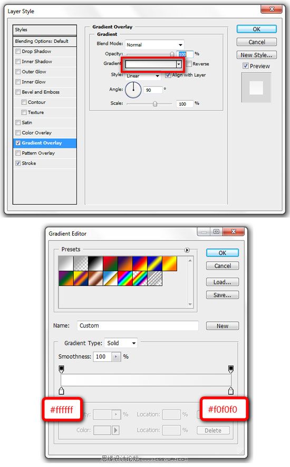Open the Styles section in Layer Style
The image size is (290, 467).
pos(45,30)
